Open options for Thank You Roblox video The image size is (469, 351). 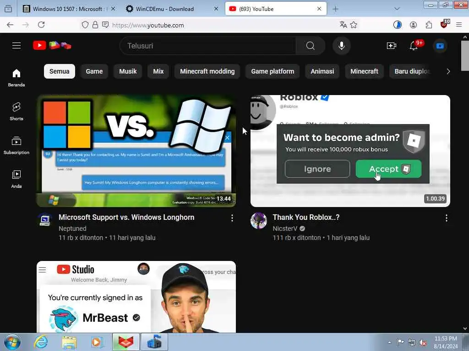point(446,218)
